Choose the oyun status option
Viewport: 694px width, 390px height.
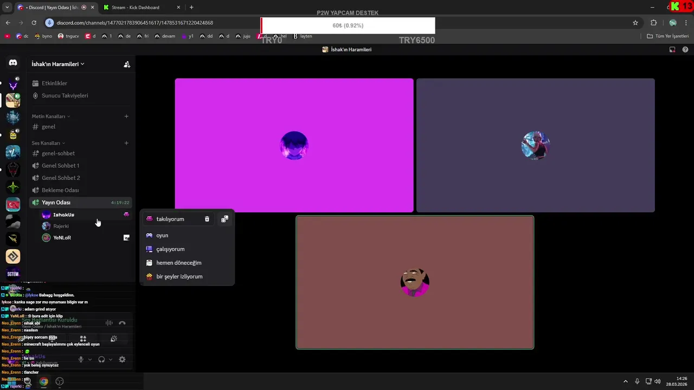187,236
